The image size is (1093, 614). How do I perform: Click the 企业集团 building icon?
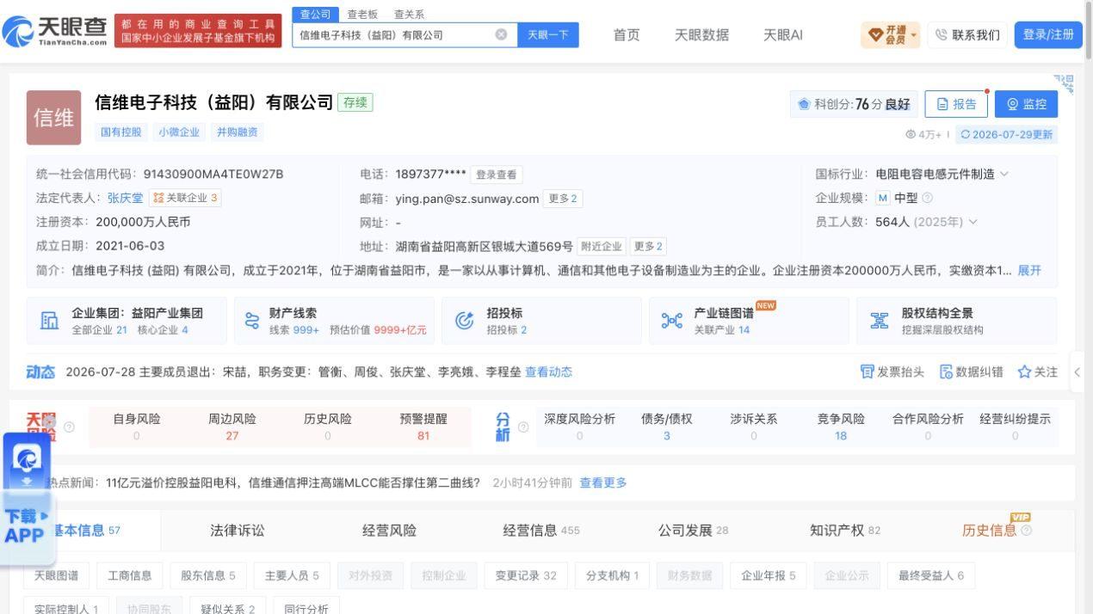[x=50, y=321]
